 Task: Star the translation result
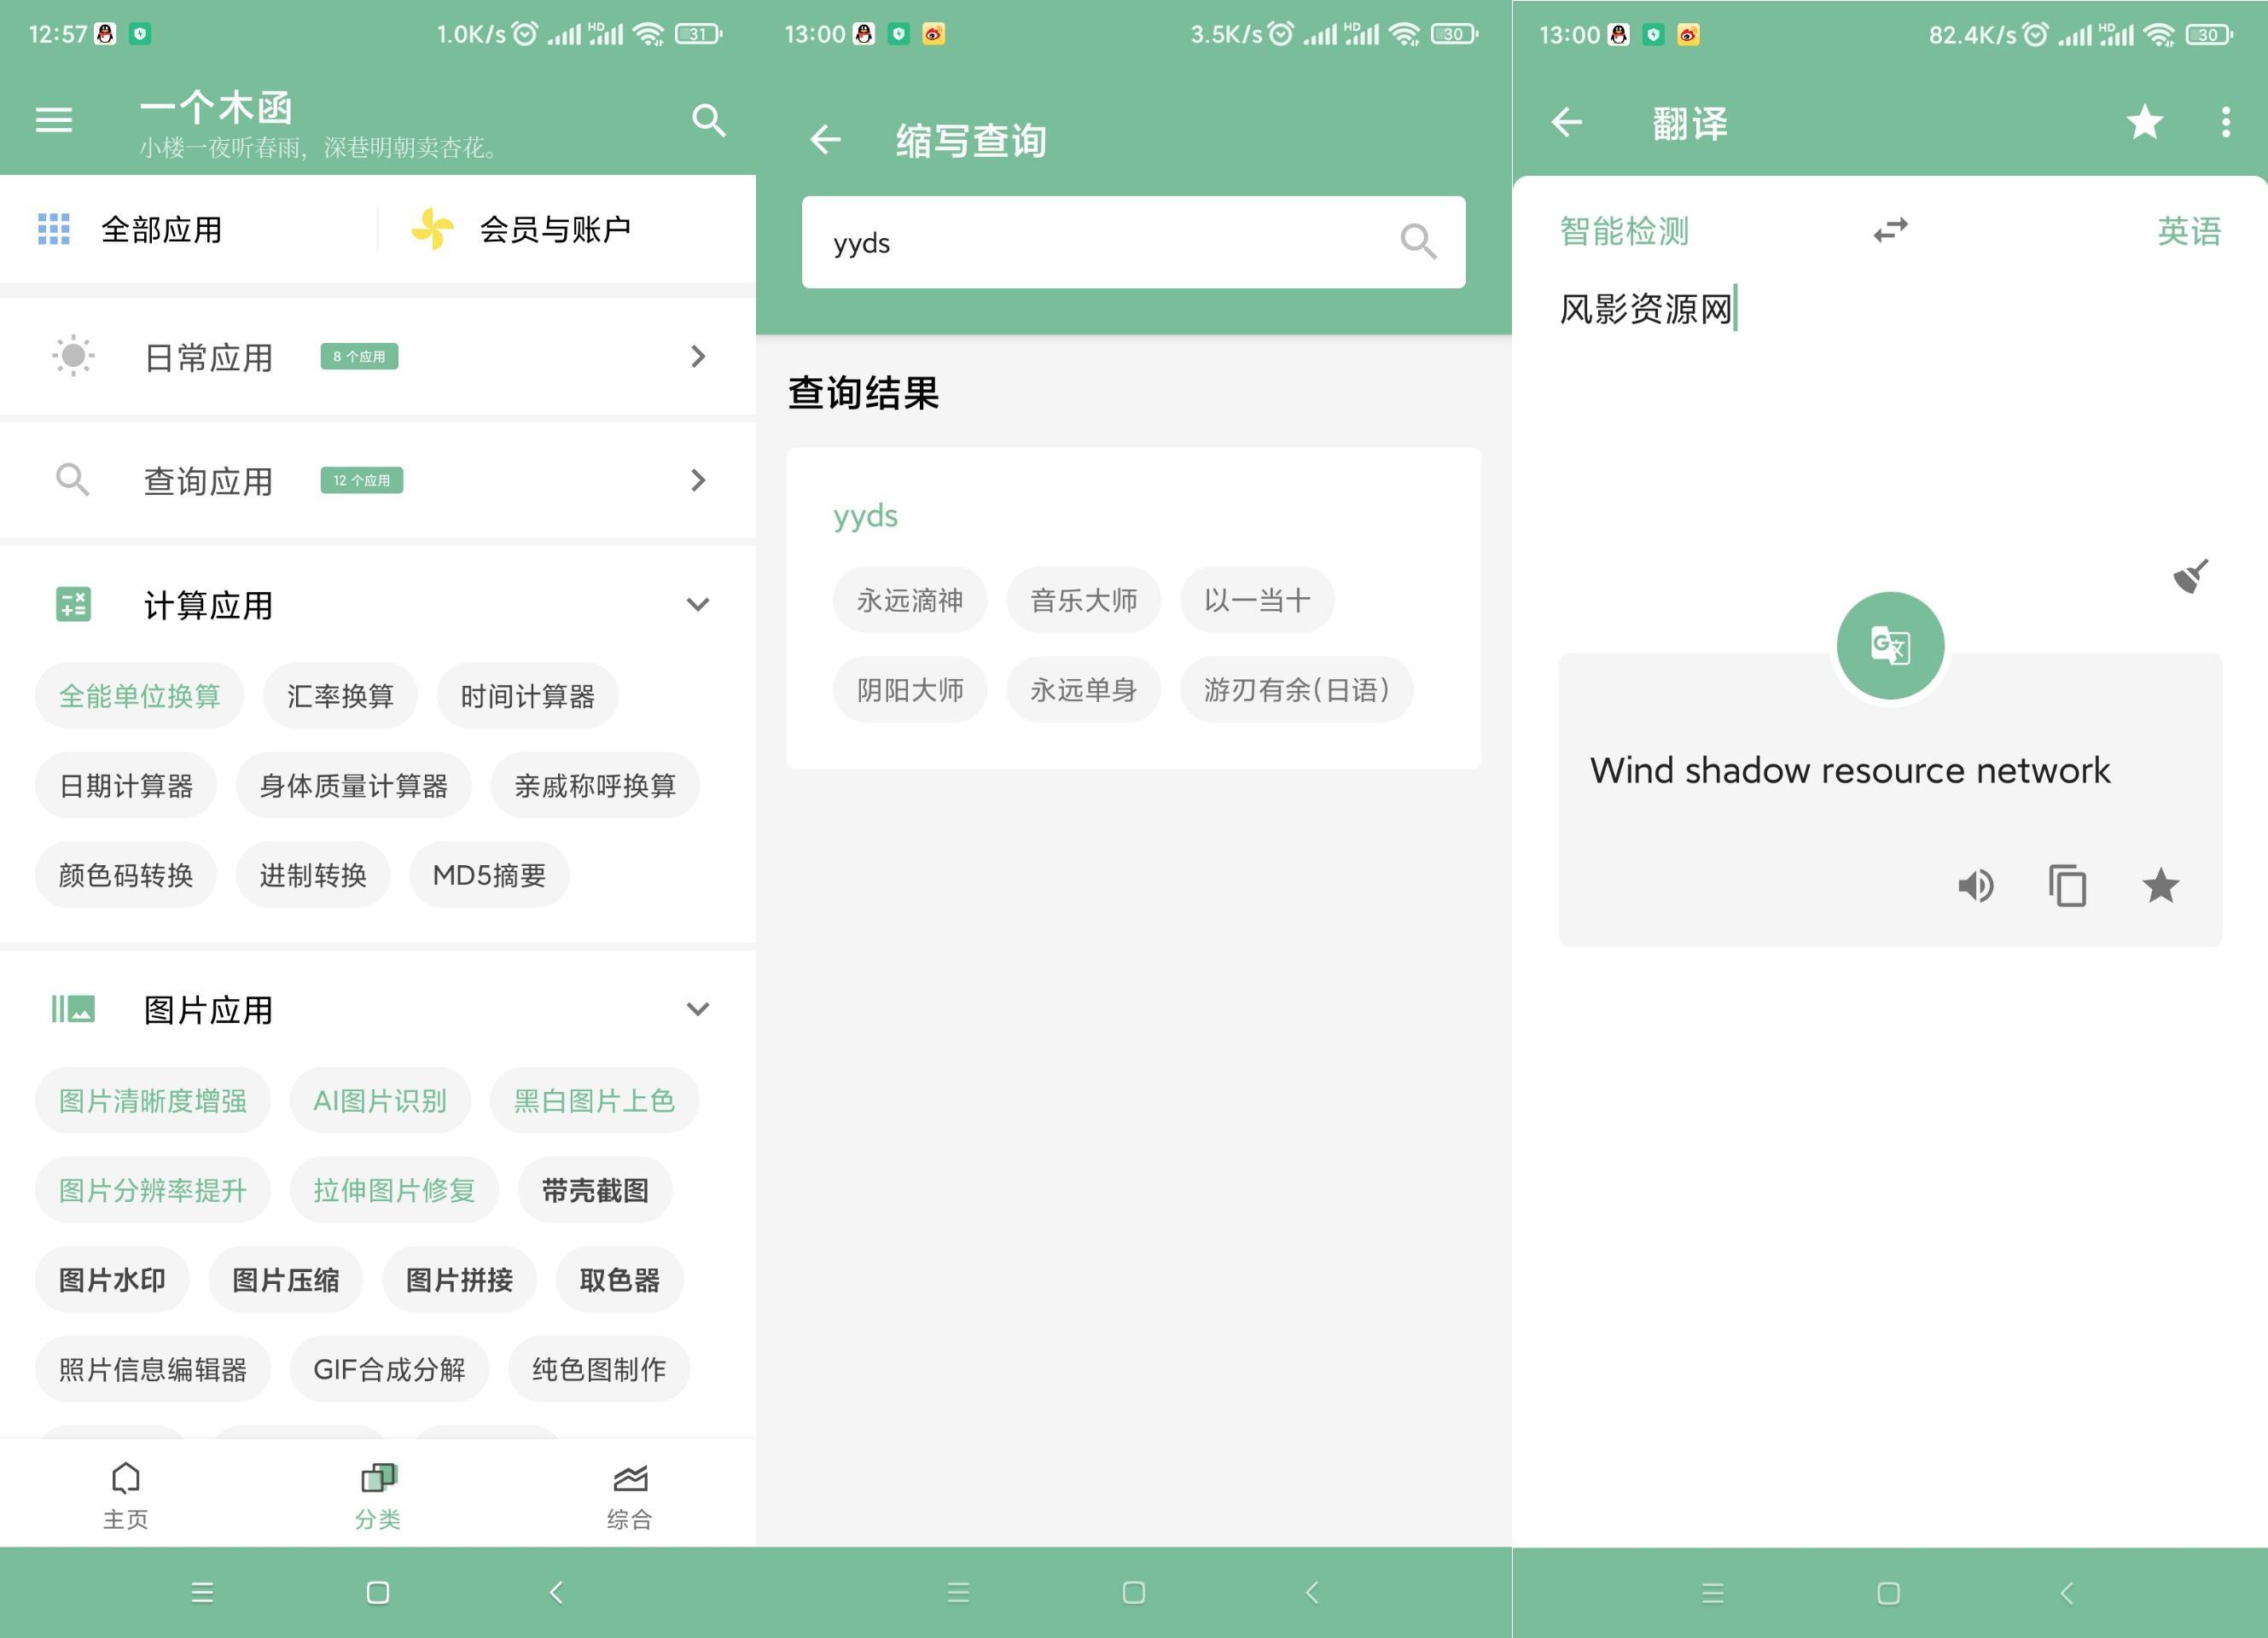2160,885
